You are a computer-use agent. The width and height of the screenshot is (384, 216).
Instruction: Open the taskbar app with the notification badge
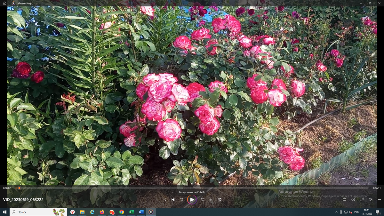pyautogui.click(x=112, y=212)
